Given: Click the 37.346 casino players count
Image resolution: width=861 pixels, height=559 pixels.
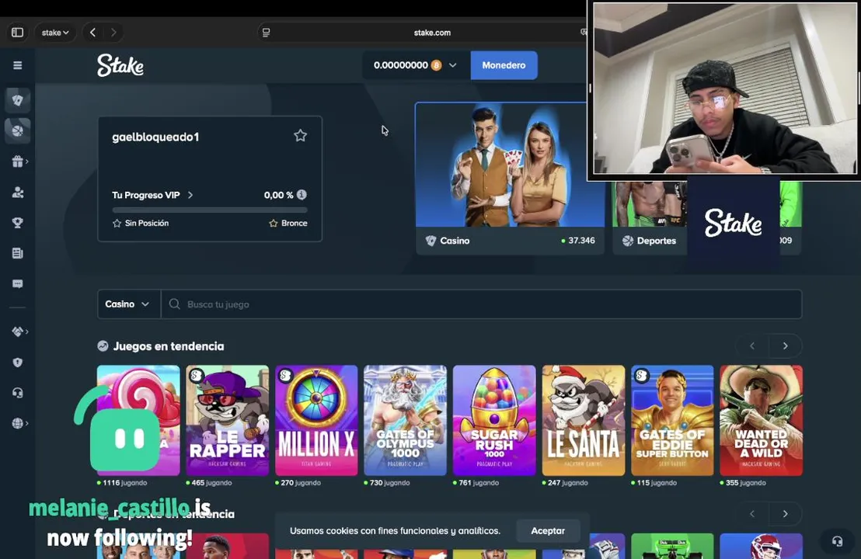Looking at the screenshot, I should tap(581, 240).
